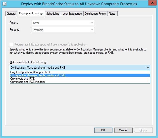Go to the User Experience tab
The image size is (158, 138).
click(x=72, y=14)
